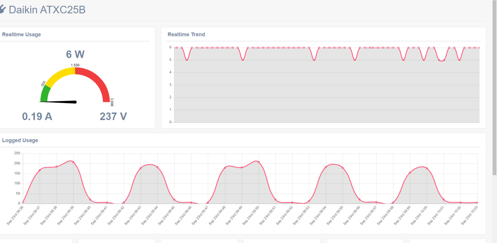The image size is (497, 243).
Task: Click the Realtime Trend panel heading
Action: 186,34
